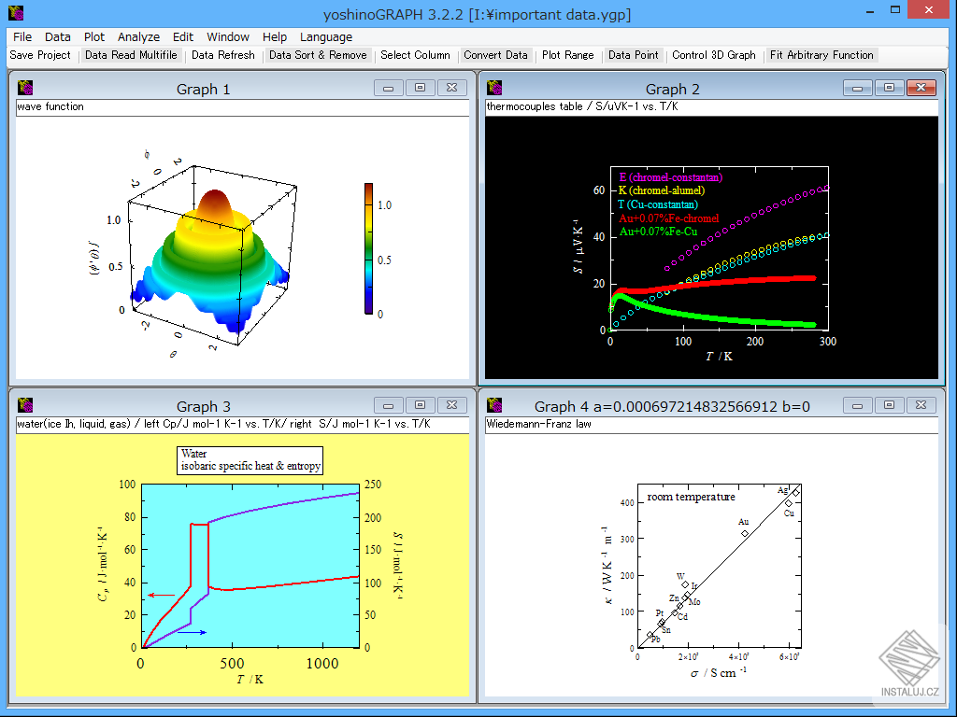
Task: Maximize the Graph 2 window
Action: click(890, 88)
